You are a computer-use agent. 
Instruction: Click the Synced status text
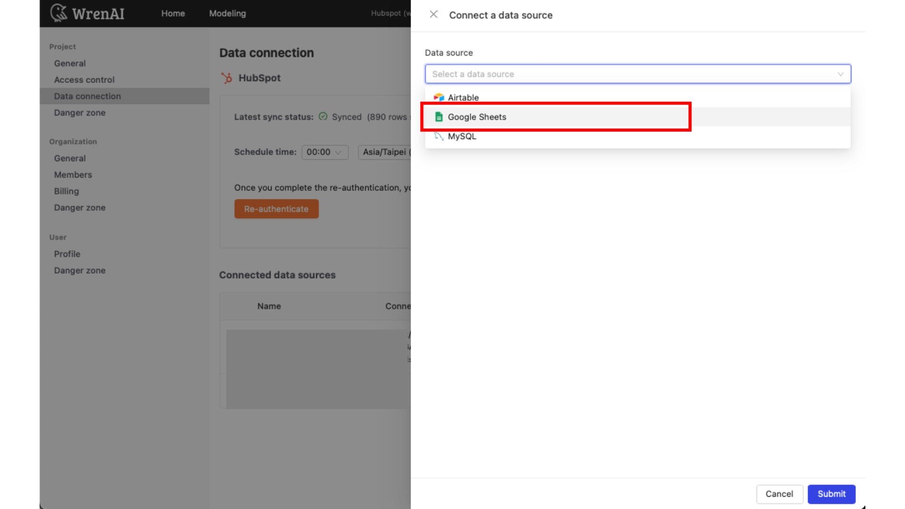[346, 117]
